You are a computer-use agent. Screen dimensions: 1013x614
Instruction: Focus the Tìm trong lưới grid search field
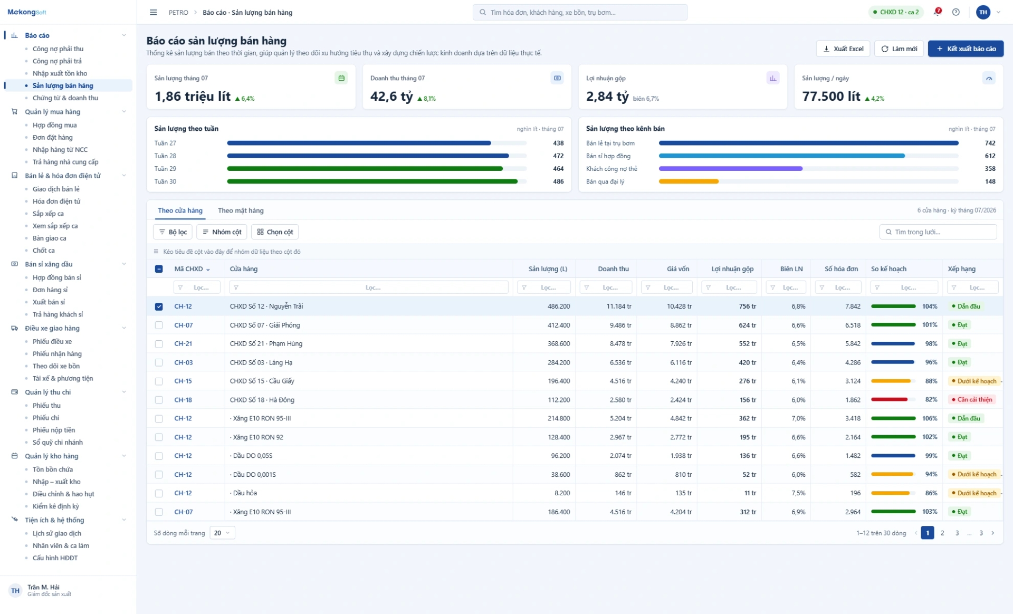(938, 232)
